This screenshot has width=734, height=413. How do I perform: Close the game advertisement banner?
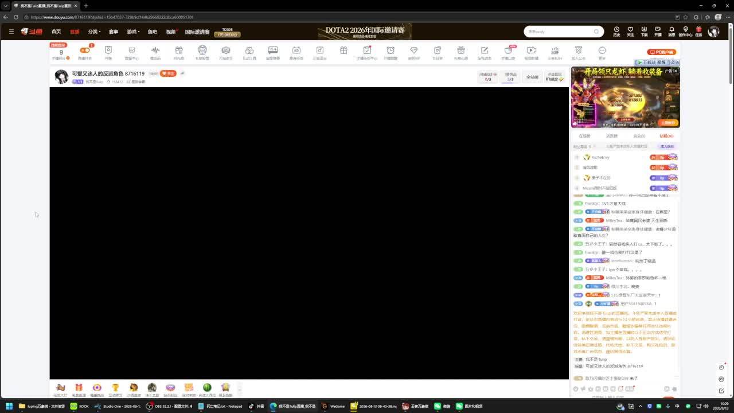[676, 71]
